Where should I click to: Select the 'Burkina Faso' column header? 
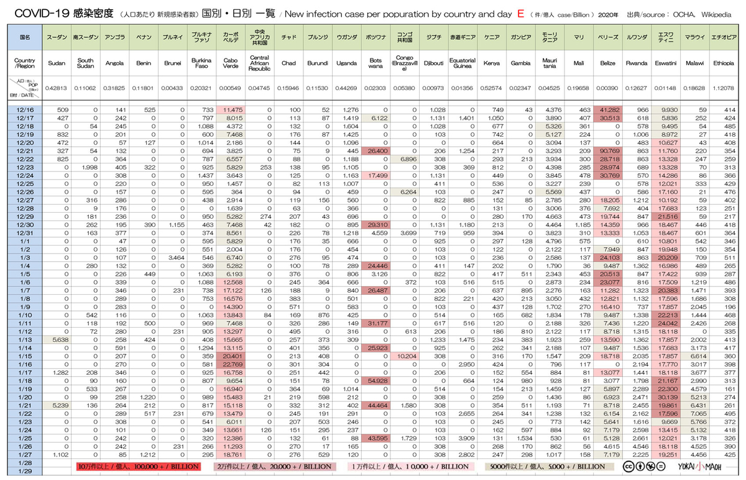(201, 63)
